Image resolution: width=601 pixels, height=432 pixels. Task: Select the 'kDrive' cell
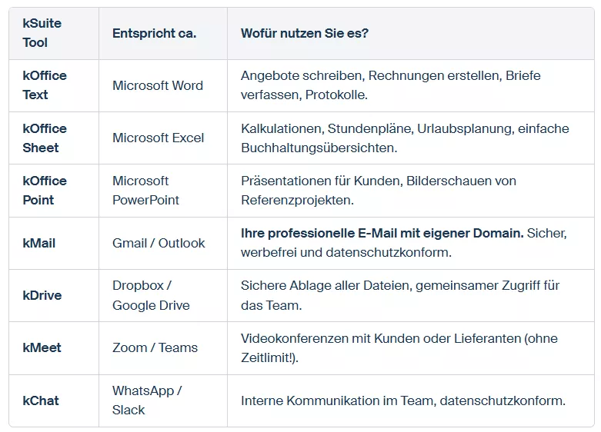[x=54, y=295]
